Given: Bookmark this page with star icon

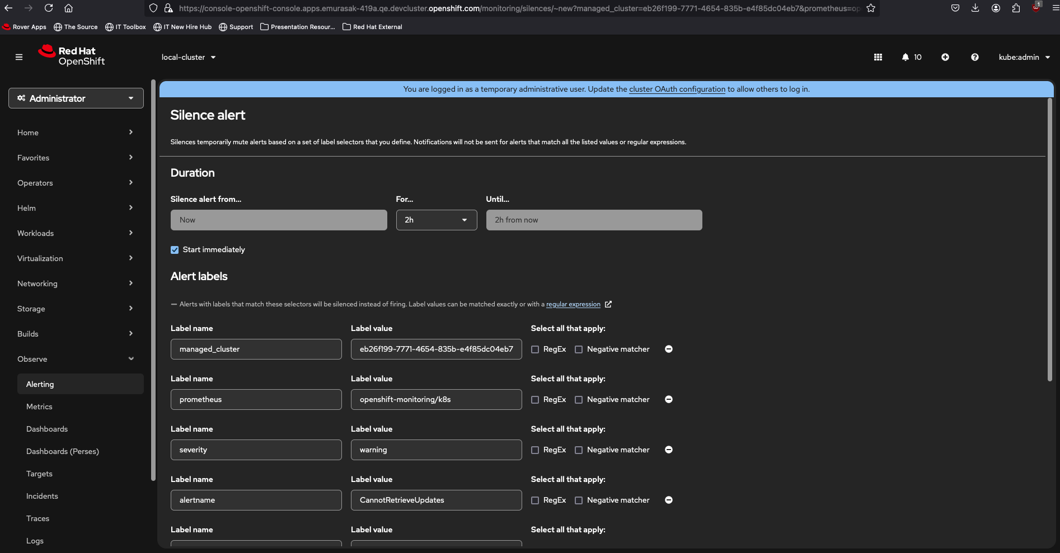Looking at the screenshot, I should click(870, 8).
